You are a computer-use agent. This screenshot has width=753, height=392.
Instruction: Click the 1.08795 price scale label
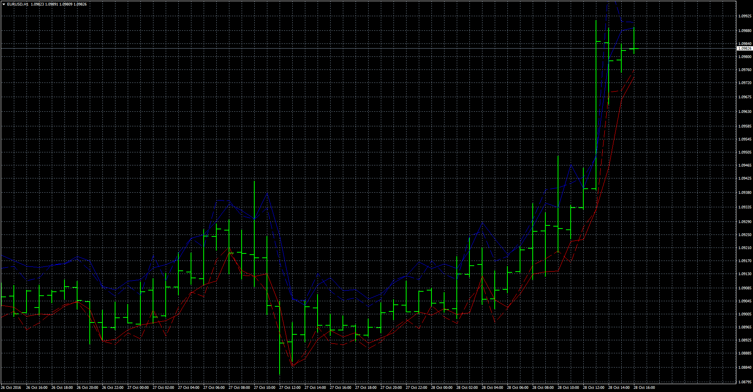(x=745, y=382)
